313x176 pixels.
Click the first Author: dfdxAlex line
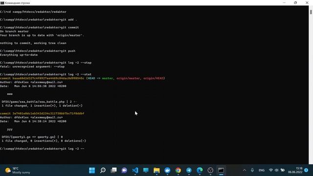31,82
